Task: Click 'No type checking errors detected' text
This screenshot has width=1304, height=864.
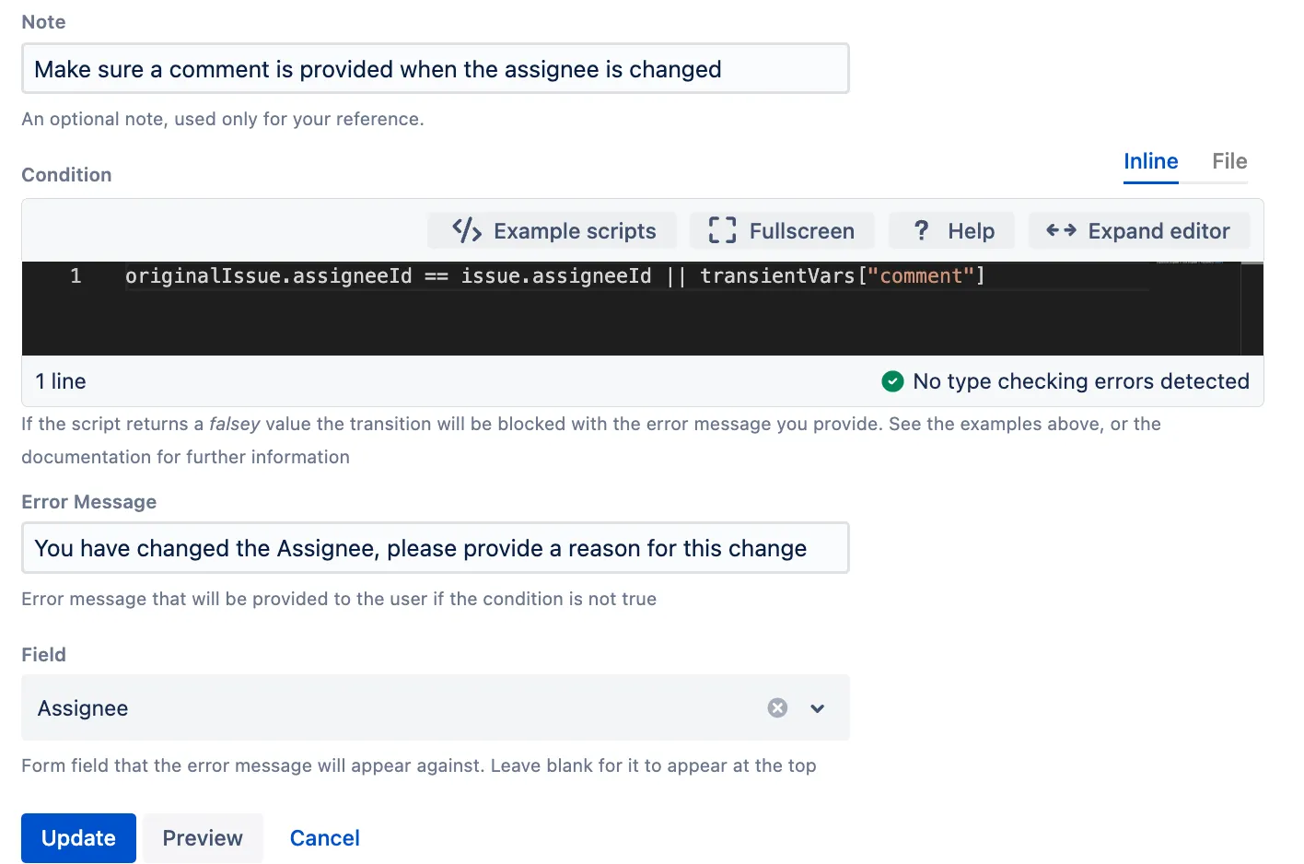Action: (x=1081, y=381)
